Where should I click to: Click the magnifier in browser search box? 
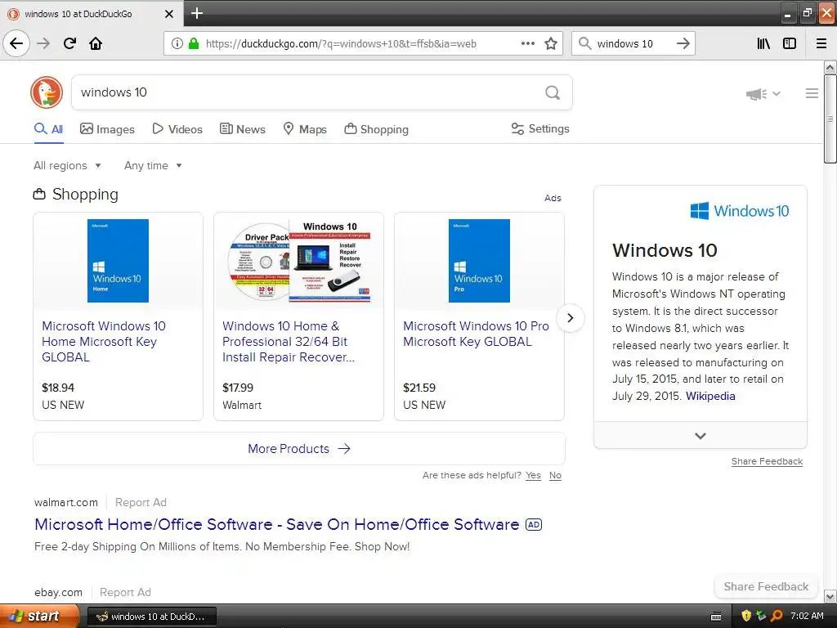click(x=585, y=43)
